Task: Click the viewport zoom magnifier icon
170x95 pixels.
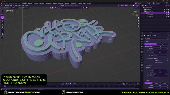Action: (138, 18)
